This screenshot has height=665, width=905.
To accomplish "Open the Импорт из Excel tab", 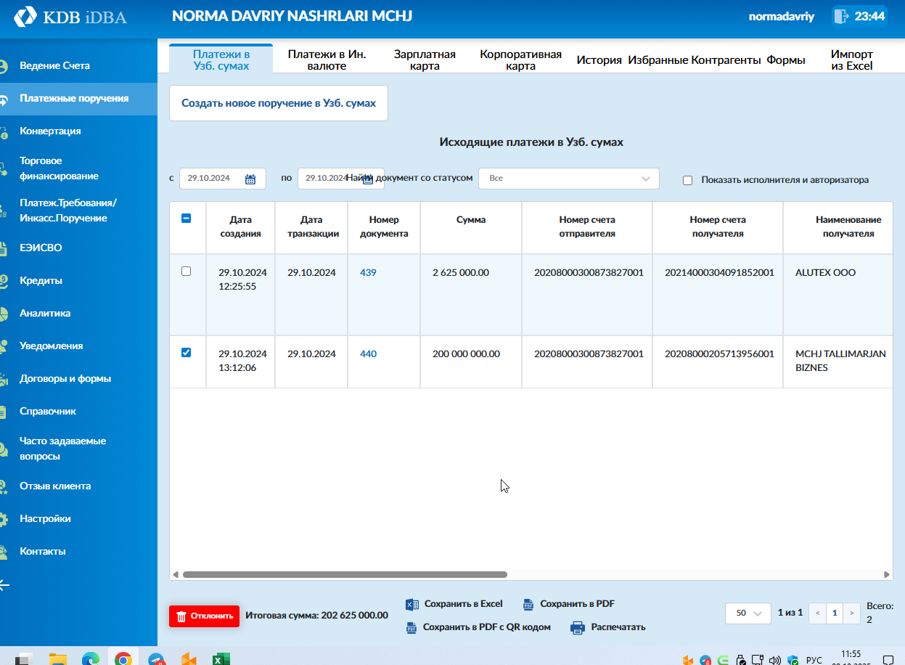I will [x=852, y=60].
